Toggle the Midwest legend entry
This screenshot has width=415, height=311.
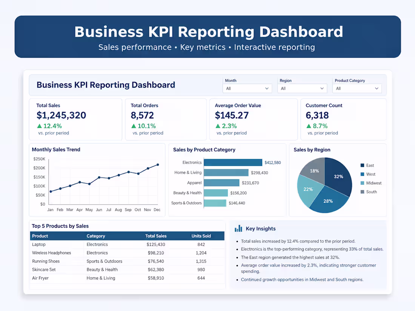(x=371, y=183)
